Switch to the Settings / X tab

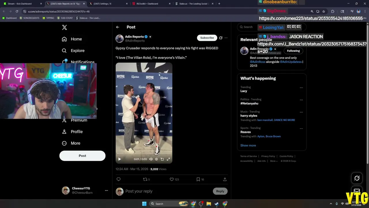click(109, 4)
